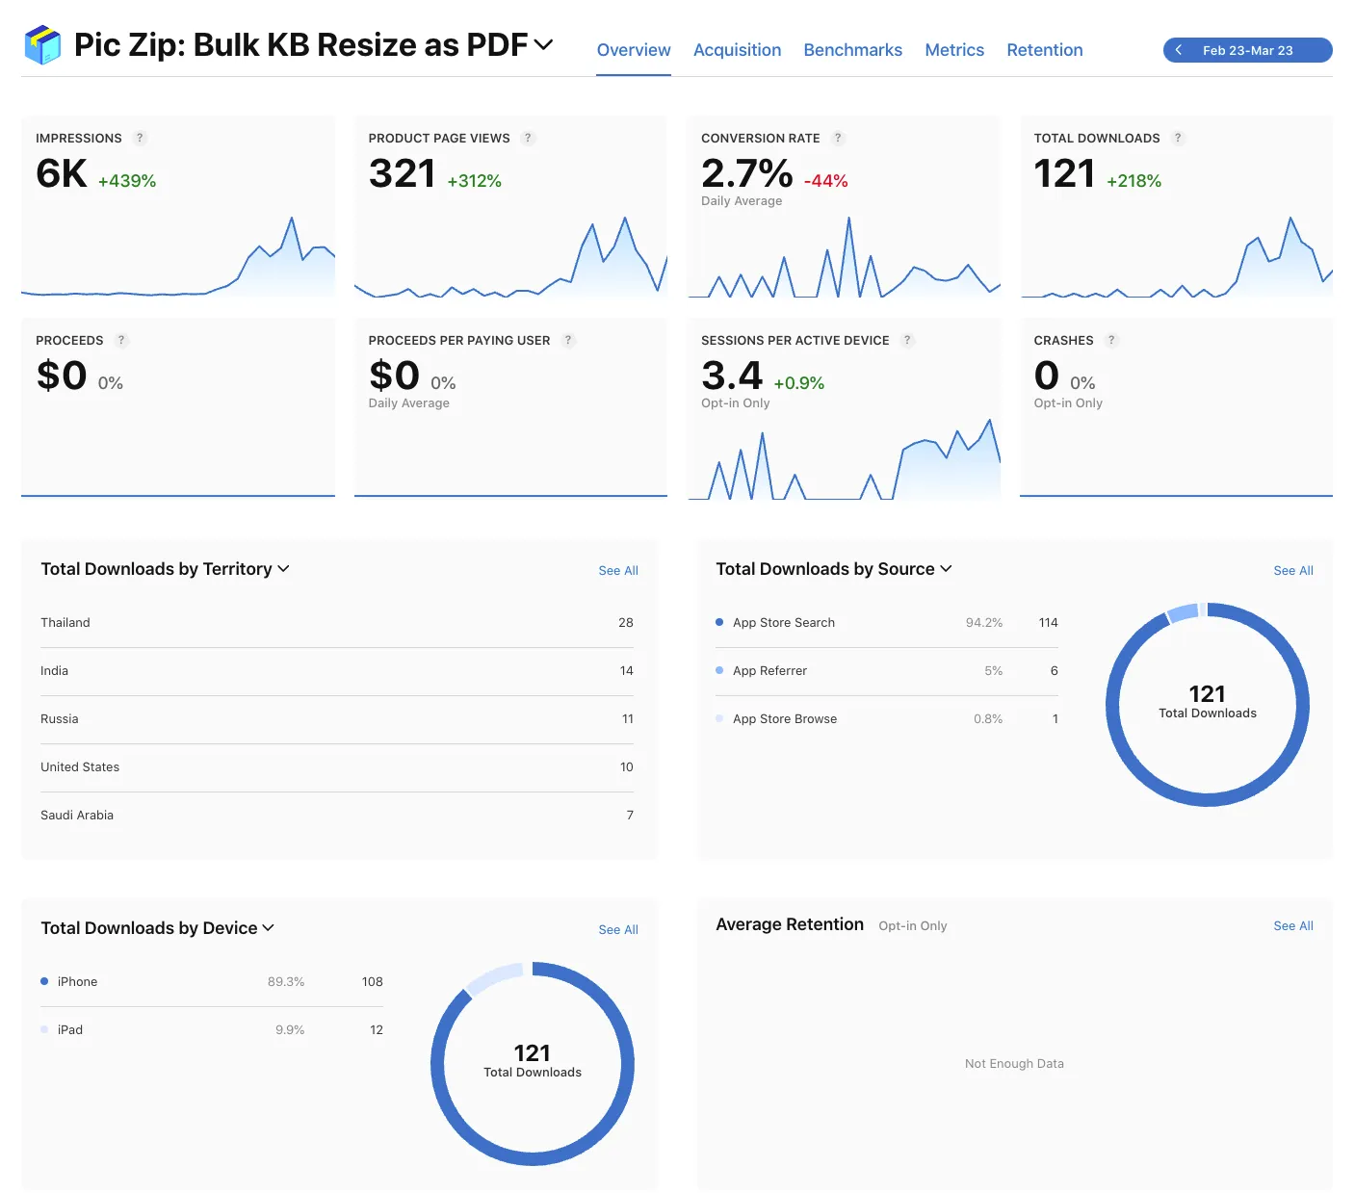The image size is (1355, 1193).
Task: Open the Total Downloads by Source dropdown
Action: (945, 569)
